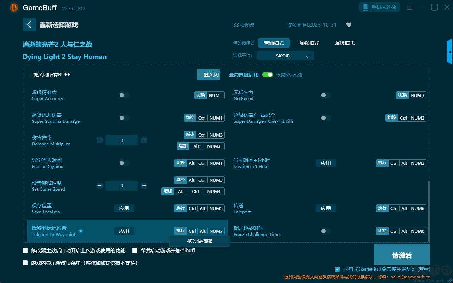Click the Dying Light 2 Stay Human title
This screenshot has height=283, width=453.
65,57
